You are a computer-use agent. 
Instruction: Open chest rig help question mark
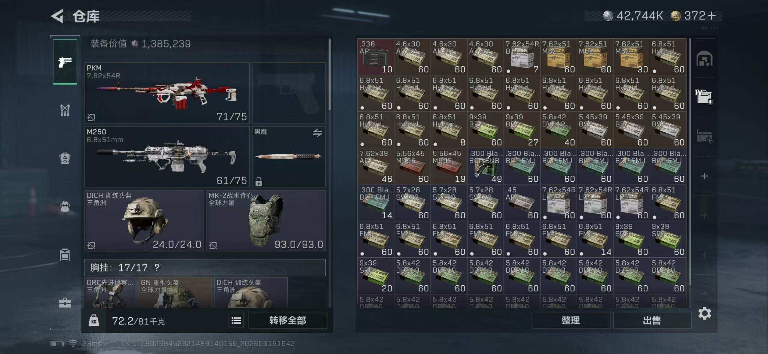[157, 268]
